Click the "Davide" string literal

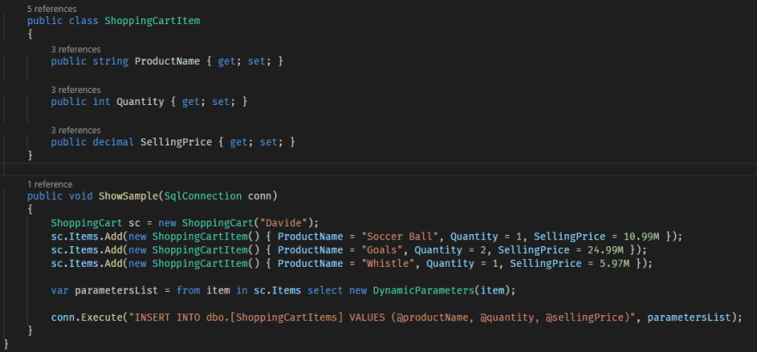point(283,223)
